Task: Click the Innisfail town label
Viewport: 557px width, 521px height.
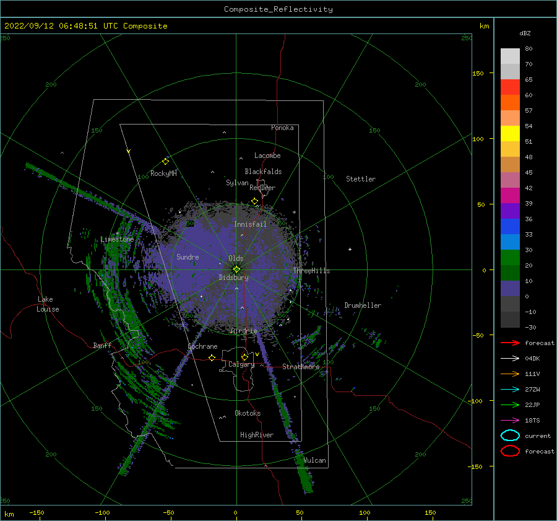Action: pyautogui.click(x=250, y=224)
